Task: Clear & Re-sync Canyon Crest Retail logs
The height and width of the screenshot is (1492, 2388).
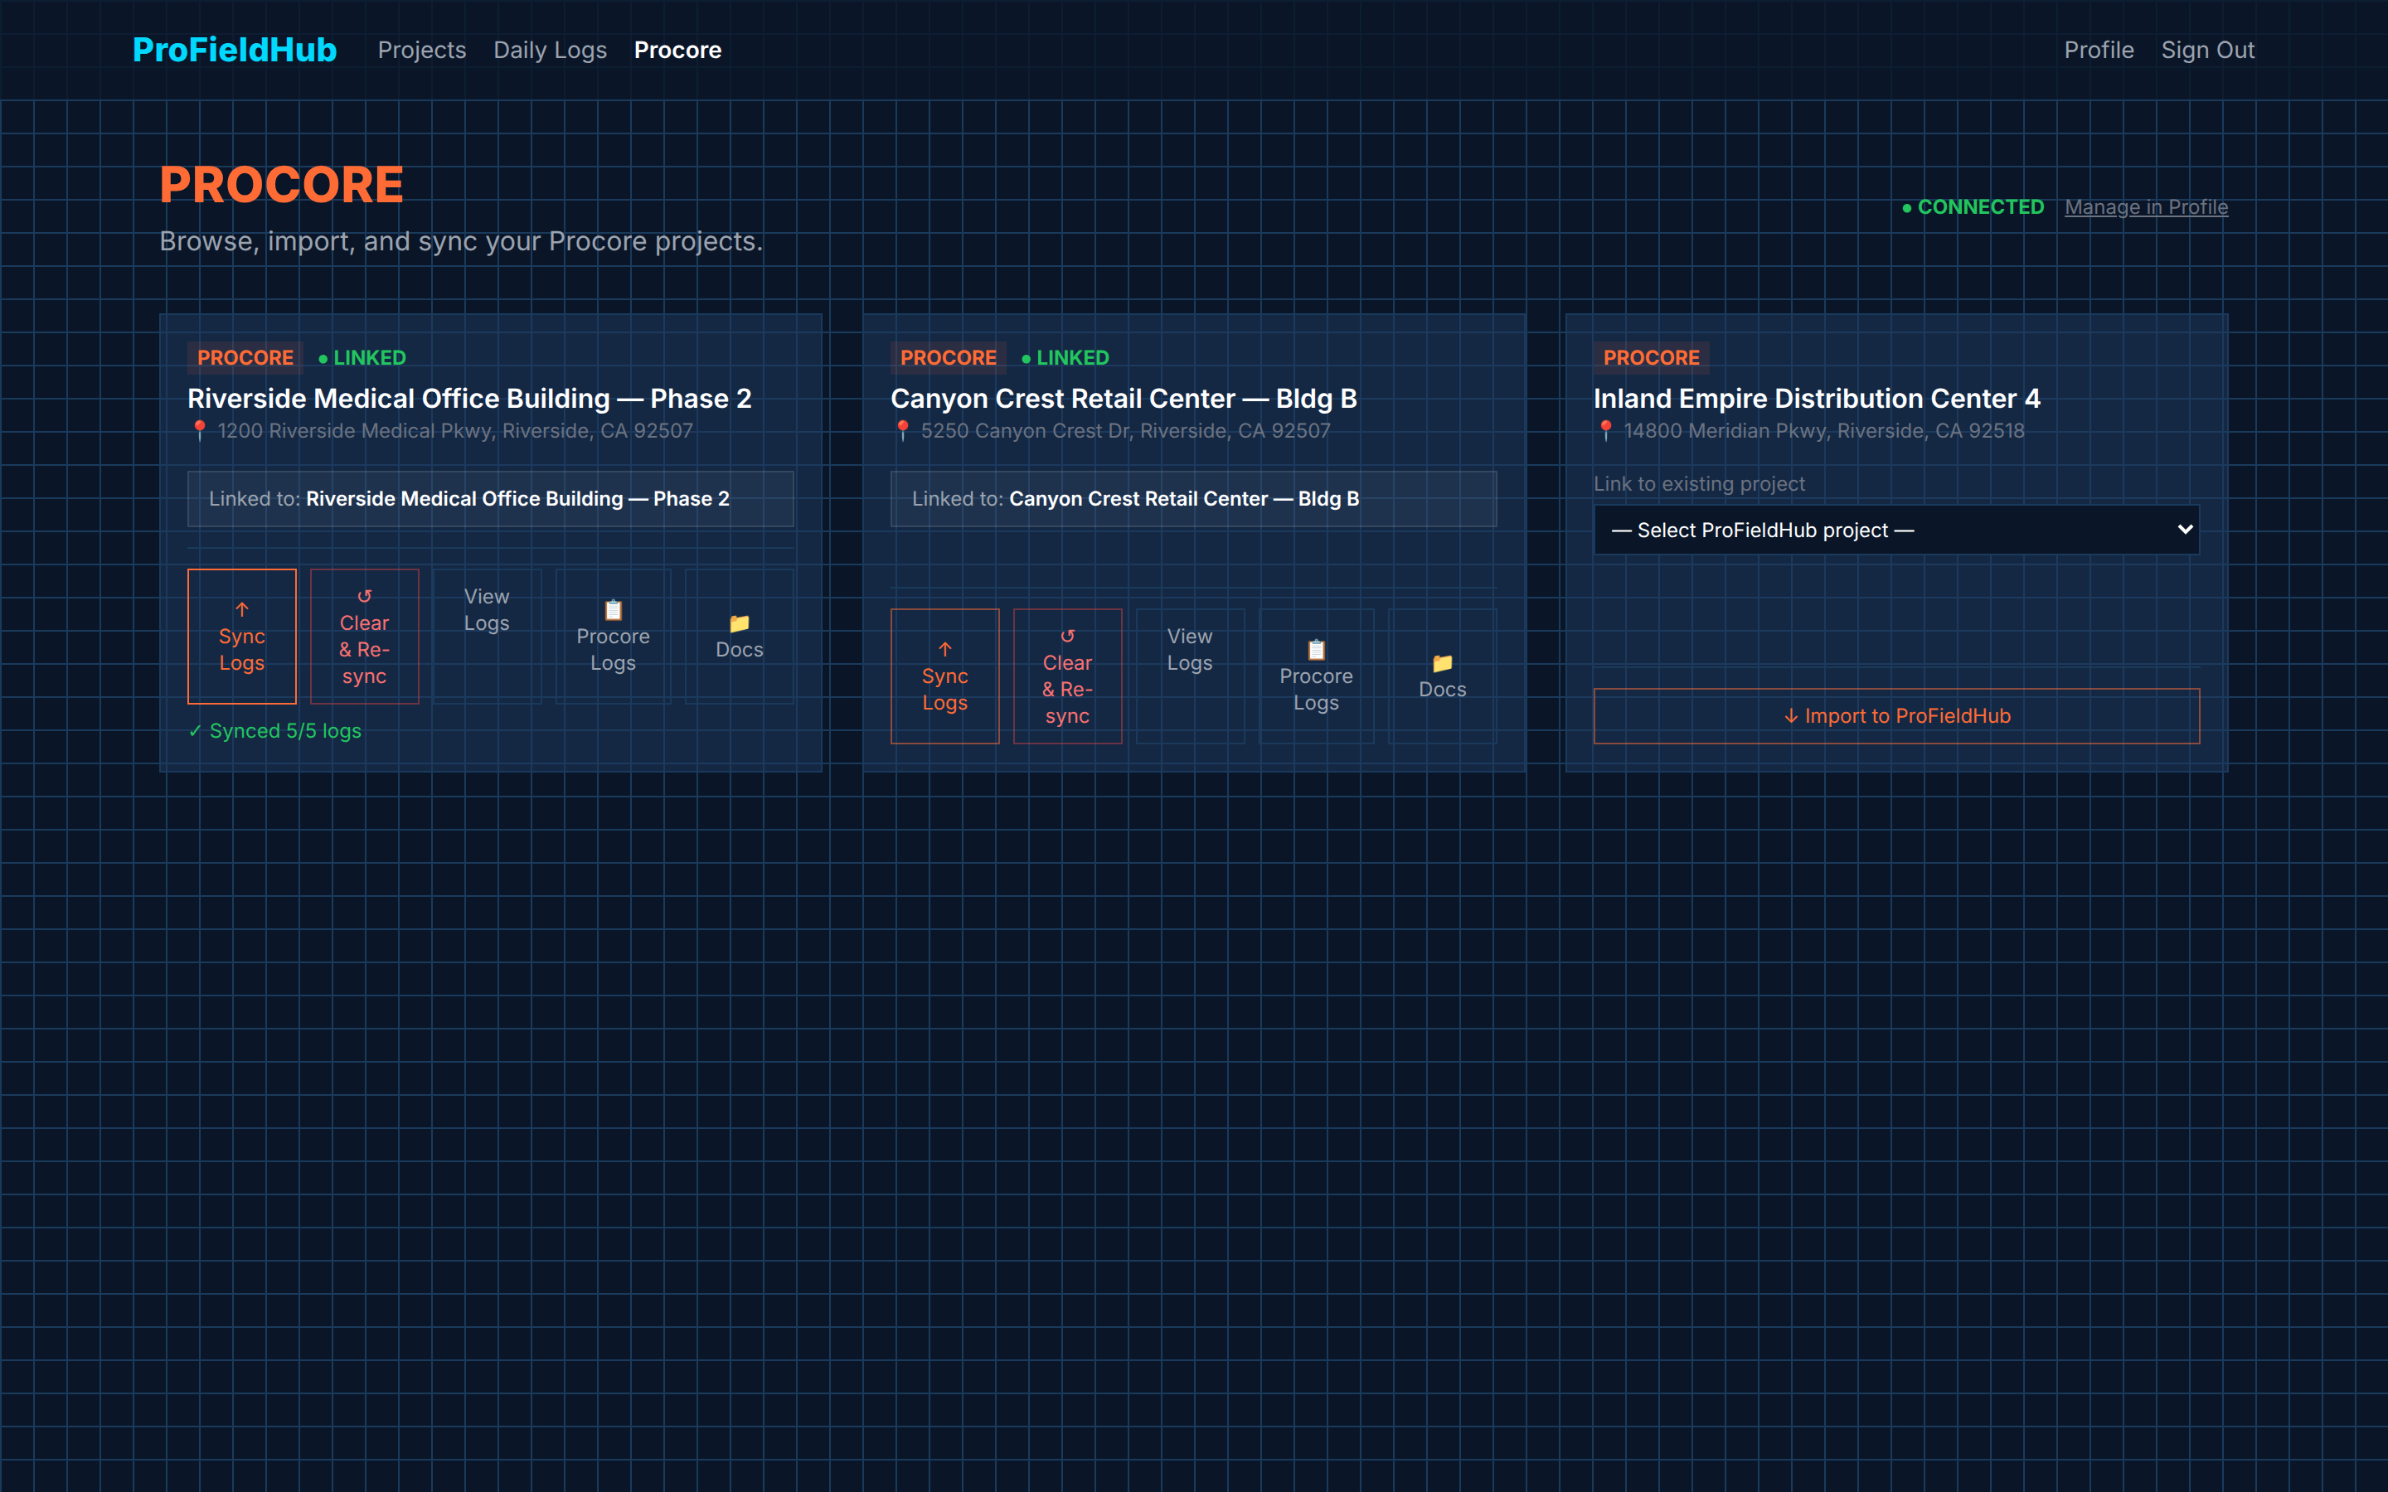Action: pyautogui.click(x=1066, y=676)
